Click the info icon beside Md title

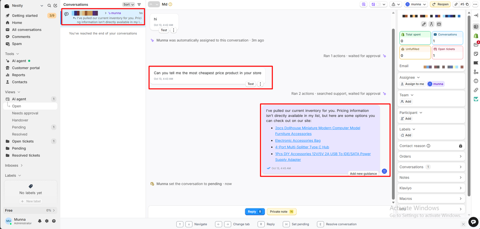click(170, 4)
